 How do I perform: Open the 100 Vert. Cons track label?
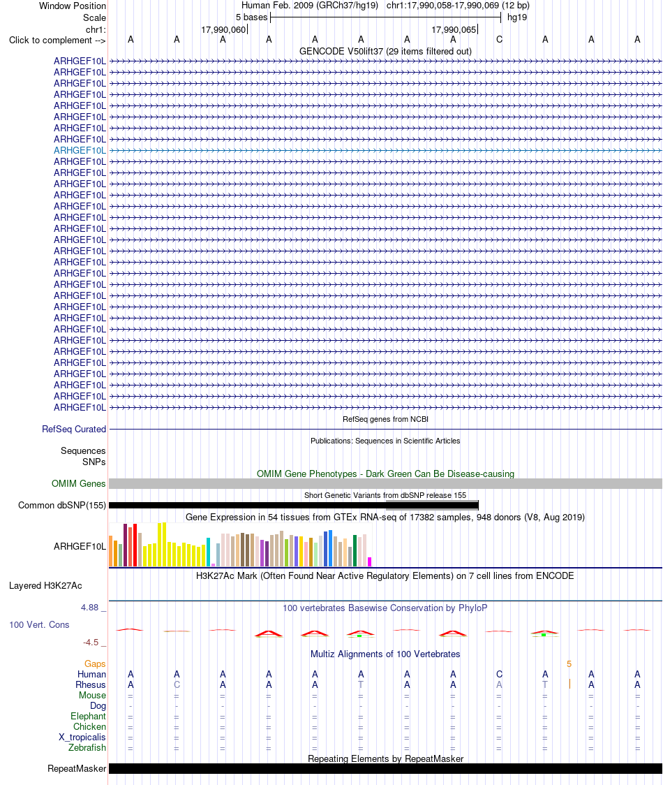39,625
